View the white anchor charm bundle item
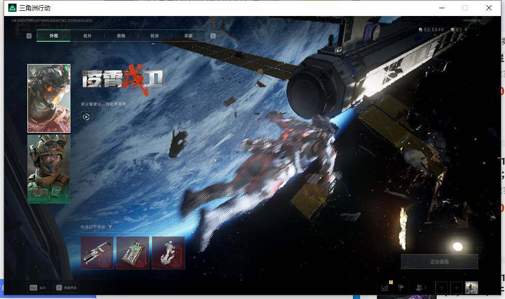The image size is (505, 299). pos(169,253)
